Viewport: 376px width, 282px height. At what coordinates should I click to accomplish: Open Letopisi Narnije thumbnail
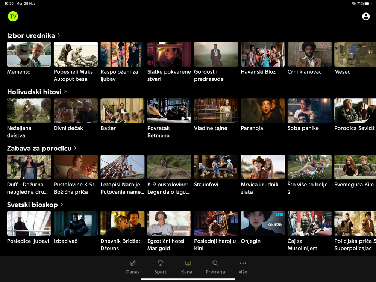[123, 167]
